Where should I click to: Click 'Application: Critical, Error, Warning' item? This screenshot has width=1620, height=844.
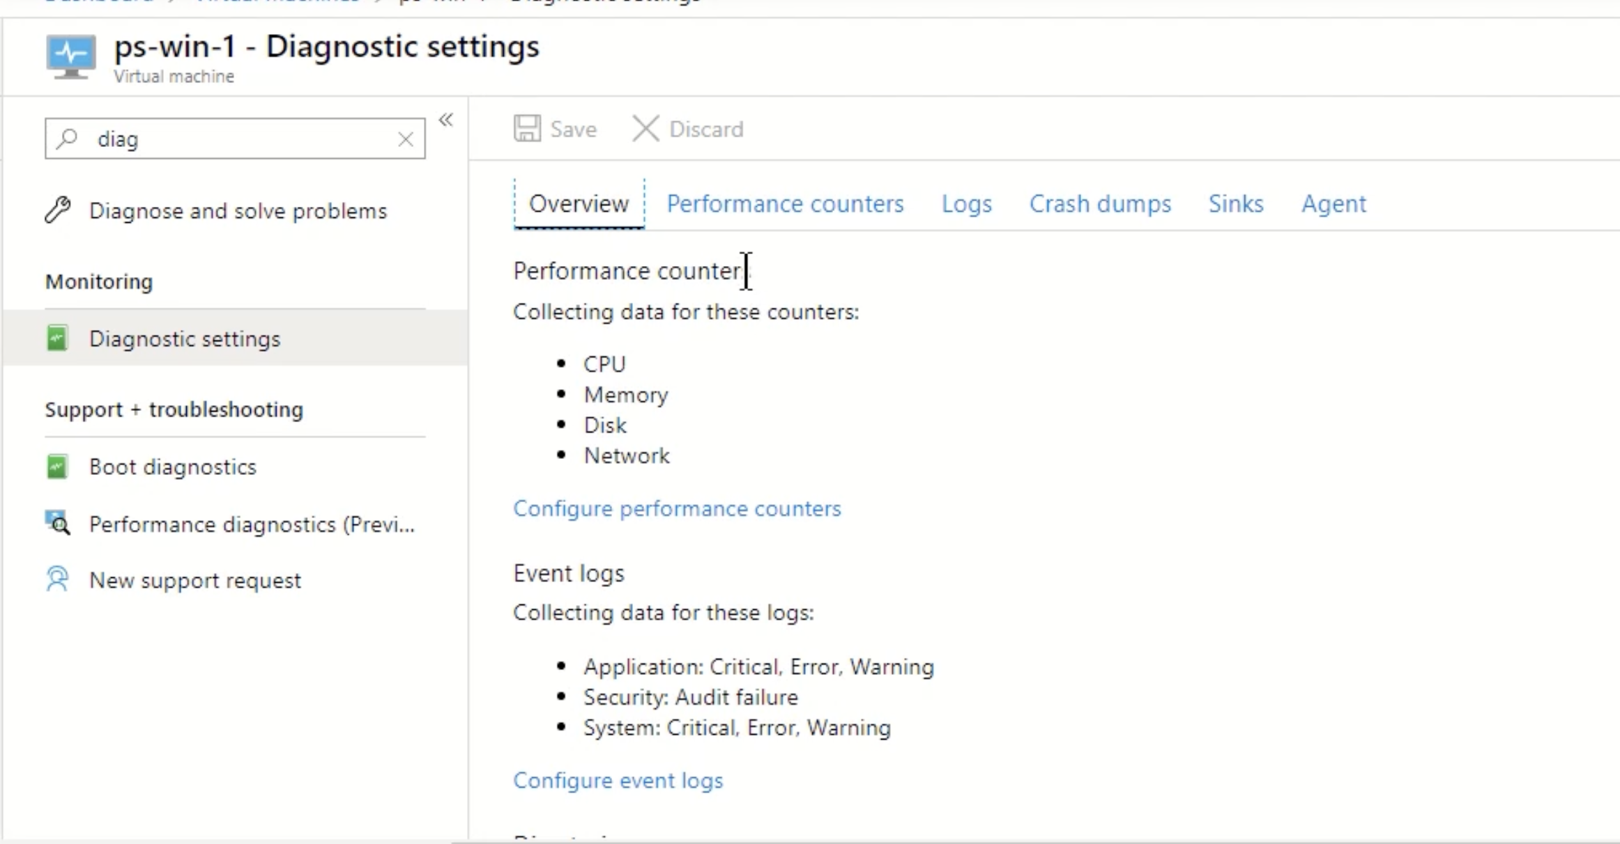click(x=759, y=667)
